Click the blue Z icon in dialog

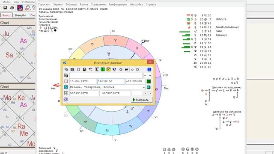point(149,69)
